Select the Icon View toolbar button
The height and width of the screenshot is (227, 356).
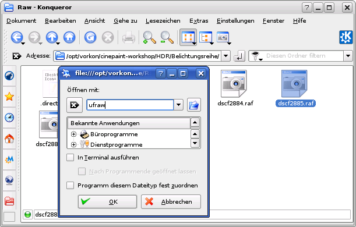tap(188, 37)
